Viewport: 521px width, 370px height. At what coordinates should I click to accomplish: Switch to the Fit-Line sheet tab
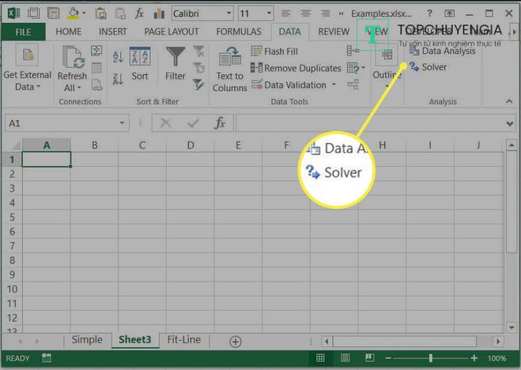[x=184, y=340]
